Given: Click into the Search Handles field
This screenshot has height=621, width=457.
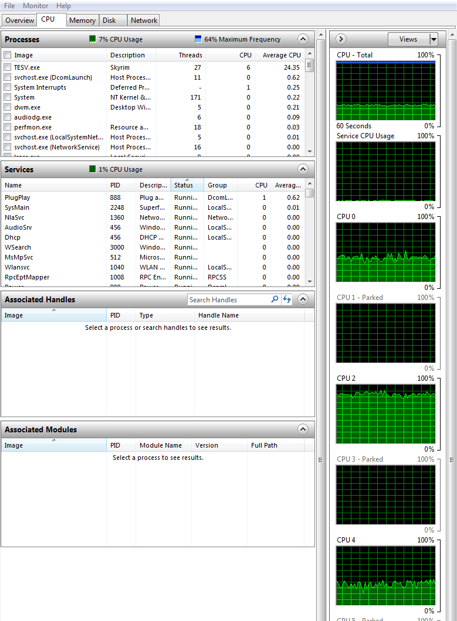Looking at the screenshot, I should pyautogui.click(x=229, y=299).
